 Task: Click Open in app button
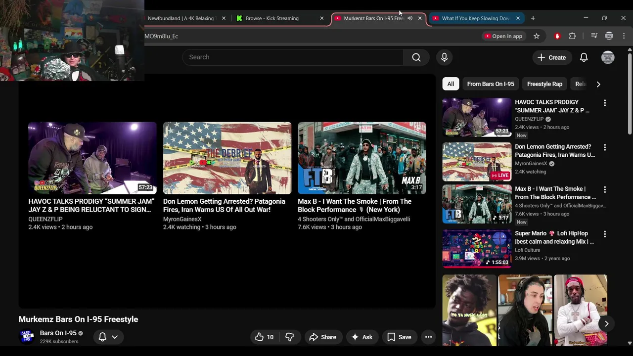[x=503, y=36]
